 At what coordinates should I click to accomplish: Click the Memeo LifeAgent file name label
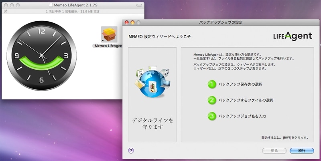coord(108,46)
